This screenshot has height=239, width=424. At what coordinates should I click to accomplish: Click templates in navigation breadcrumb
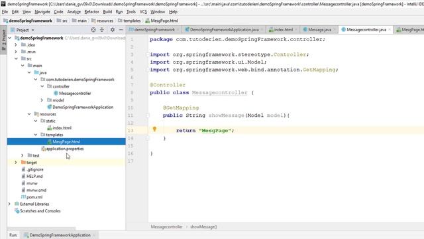[132, 21]
